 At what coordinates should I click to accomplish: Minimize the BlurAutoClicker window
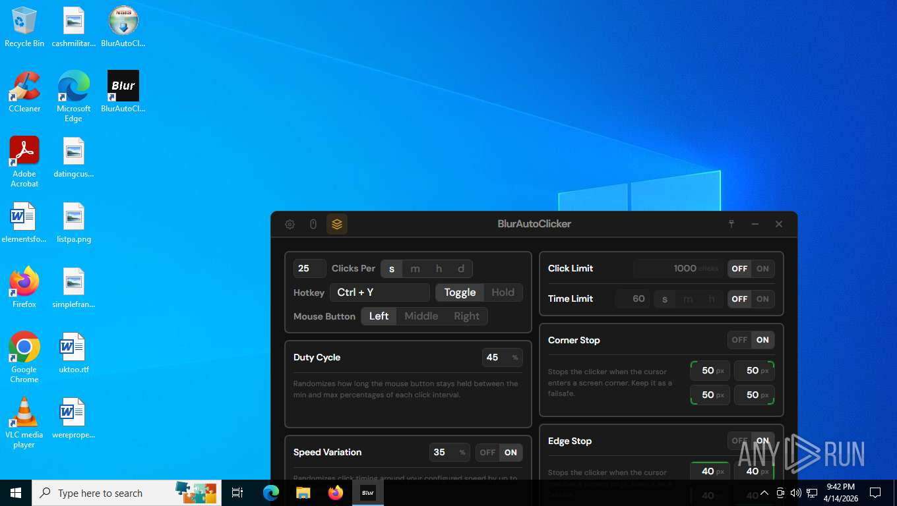tap(755, 224)
